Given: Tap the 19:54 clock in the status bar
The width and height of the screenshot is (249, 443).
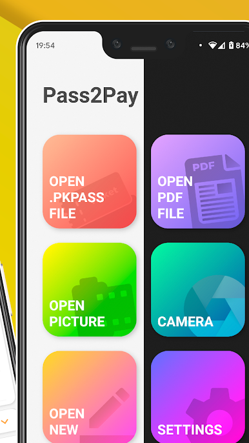Looking at the screenshot, I should click(x=45, y=45).
